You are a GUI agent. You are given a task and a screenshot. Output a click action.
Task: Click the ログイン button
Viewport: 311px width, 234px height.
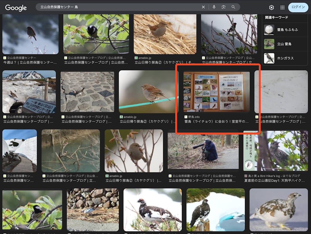(298, 7)
